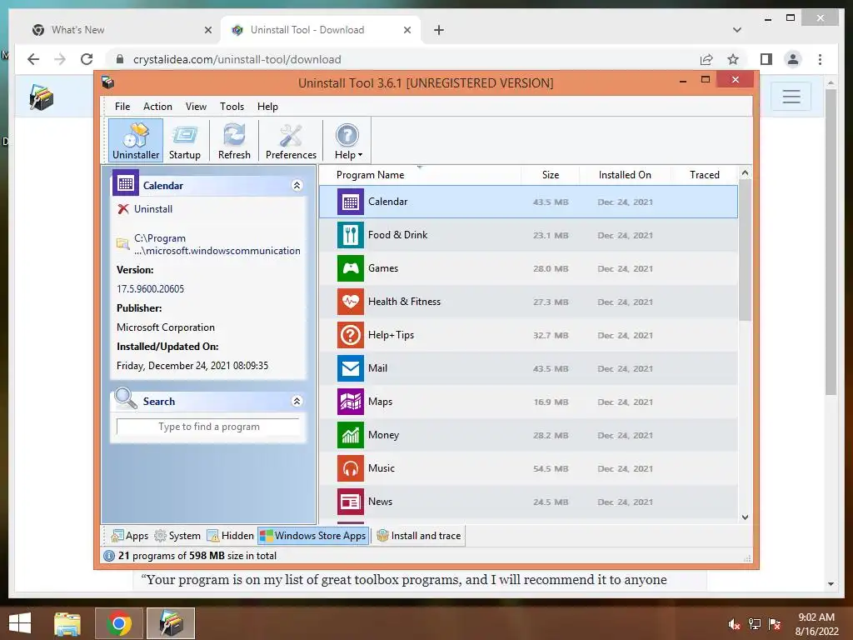Open the File menu
853x640 pixels.
pyautogui.click(x=122, y=107)
